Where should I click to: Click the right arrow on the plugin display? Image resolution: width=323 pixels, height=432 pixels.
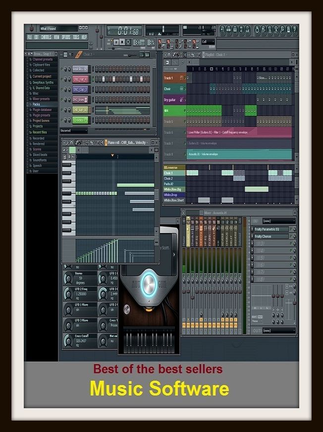coord(174,254)
